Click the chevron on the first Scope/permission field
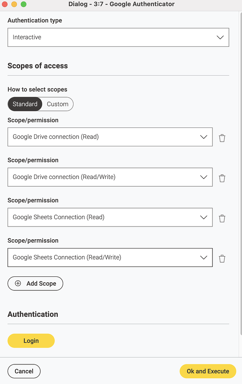 (204, 137)
